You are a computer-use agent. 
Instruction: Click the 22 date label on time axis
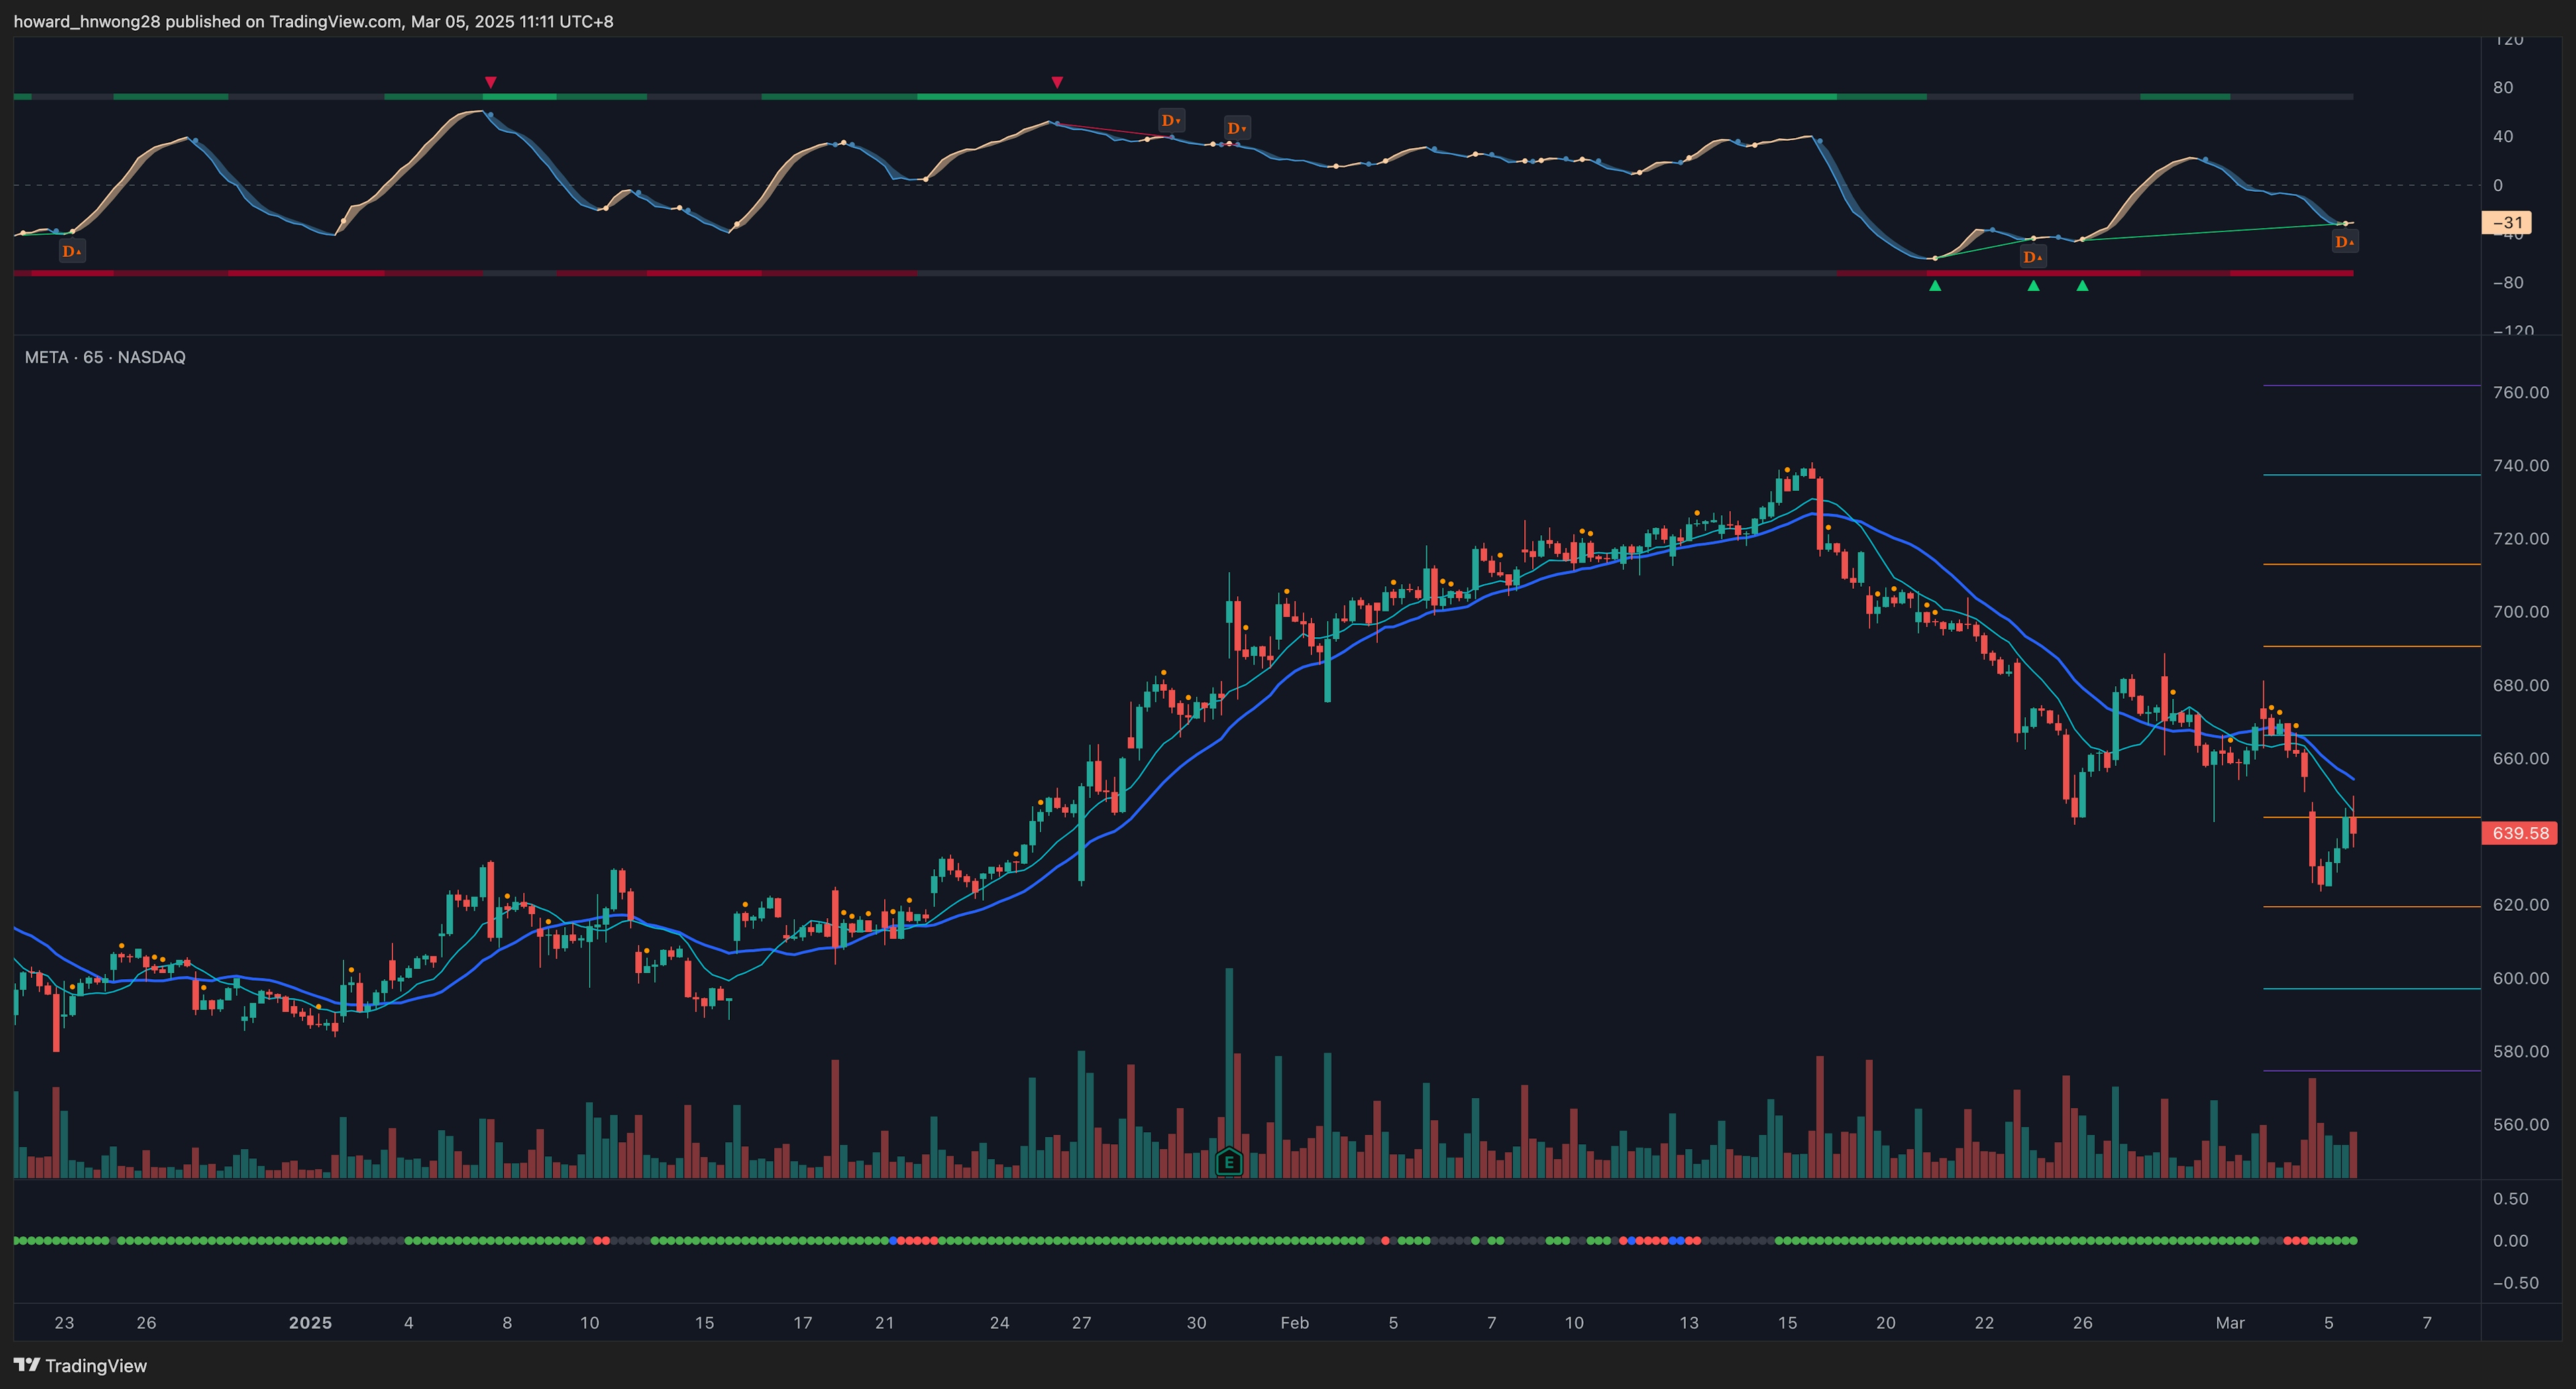1984,1322
